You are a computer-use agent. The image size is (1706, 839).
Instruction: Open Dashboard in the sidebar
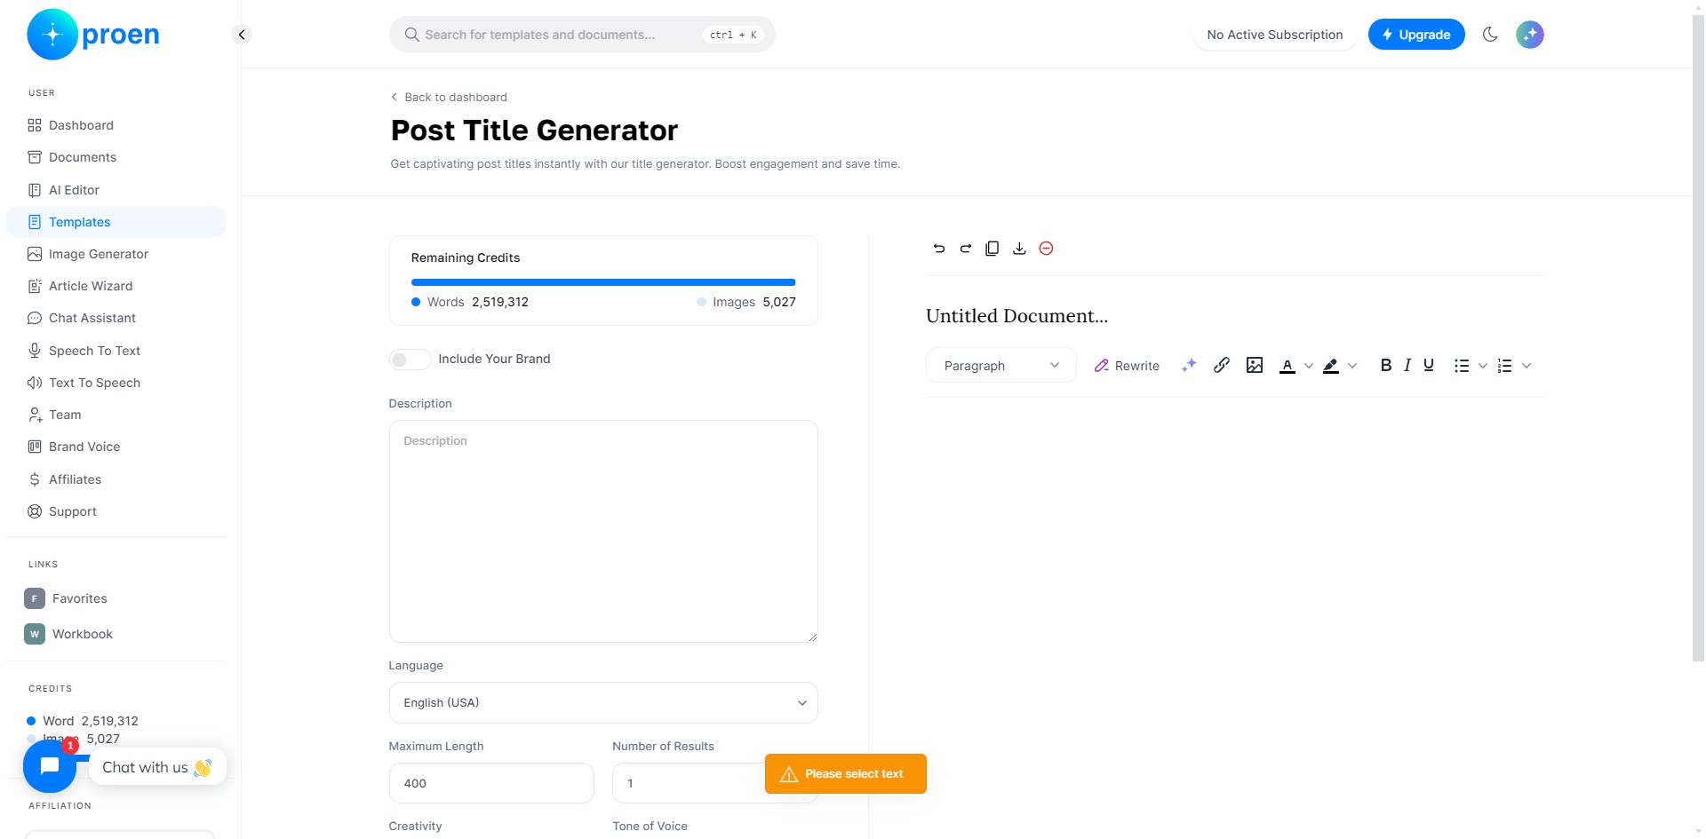tap(116, 125)
